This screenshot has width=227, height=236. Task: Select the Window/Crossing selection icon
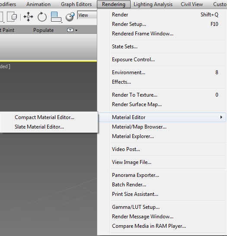(12, 16)
